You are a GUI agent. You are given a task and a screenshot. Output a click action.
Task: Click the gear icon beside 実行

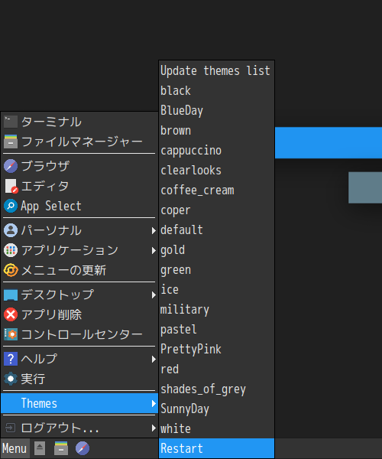pos(11,379)
